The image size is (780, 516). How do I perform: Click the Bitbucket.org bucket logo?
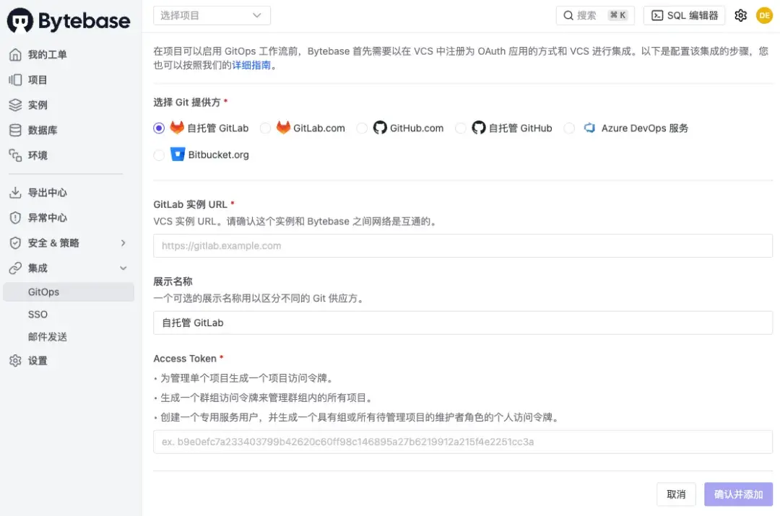click(178, 154)
